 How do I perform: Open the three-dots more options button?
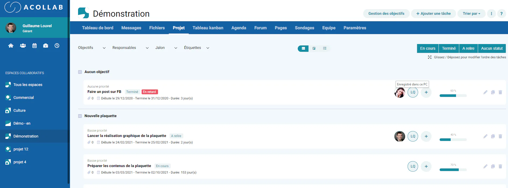click(x=491, y=13)
